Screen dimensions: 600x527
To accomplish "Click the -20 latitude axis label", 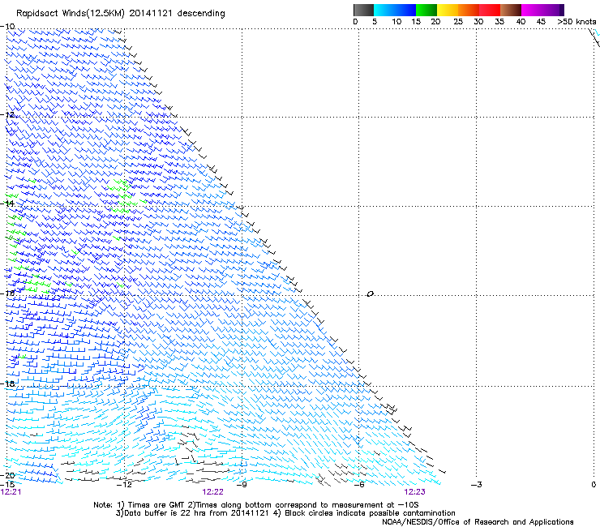I will coord(7,475).
